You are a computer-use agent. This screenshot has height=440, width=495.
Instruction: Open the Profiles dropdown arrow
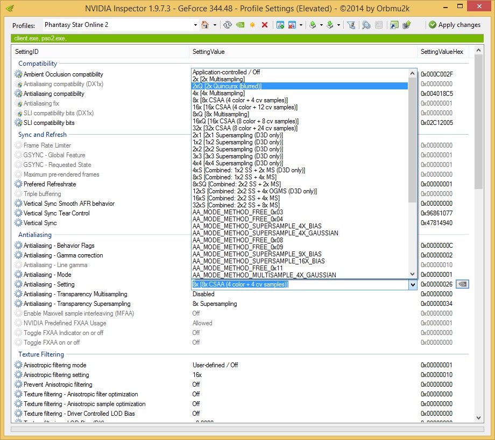(195, 25)
